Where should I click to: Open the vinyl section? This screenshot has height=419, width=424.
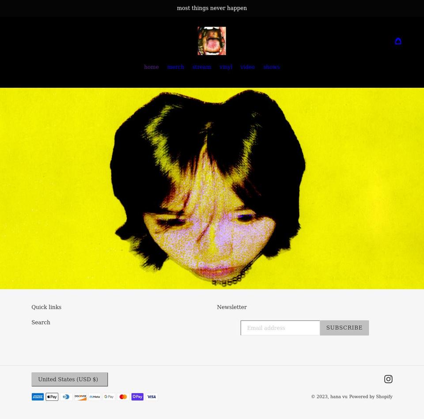coord(226,67)
